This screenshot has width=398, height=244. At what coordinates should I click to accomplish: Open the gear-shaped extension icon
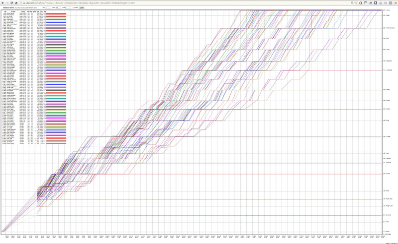tap(386, 3)
